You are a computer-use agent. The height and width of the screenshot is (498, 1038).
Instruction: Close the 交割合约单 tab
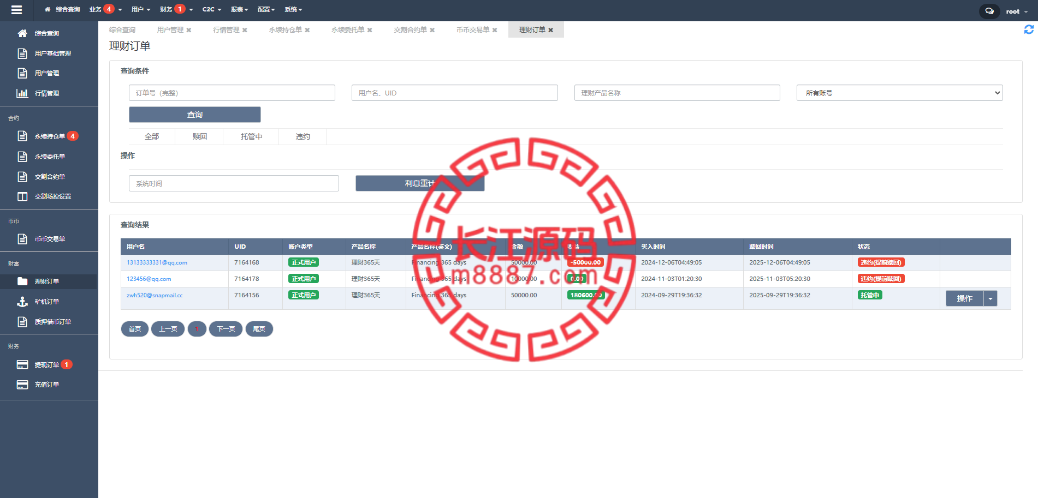tap(432, 30)
